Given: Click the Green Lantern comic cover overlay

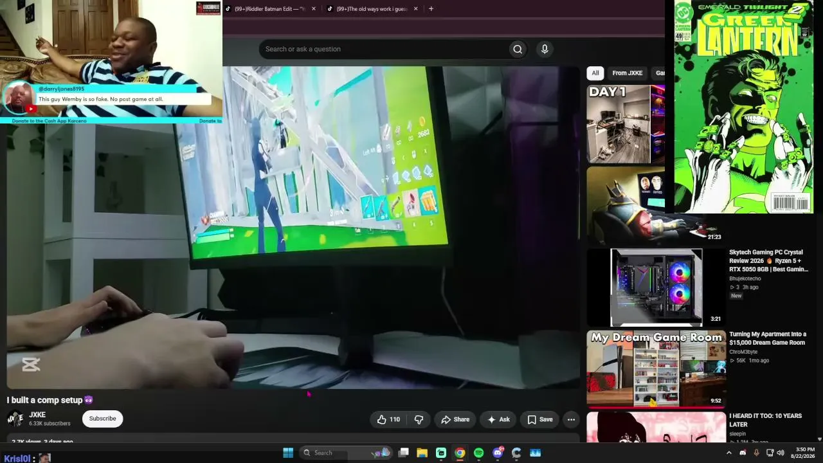Looking at the screenshot, I should tap(743, 107).
